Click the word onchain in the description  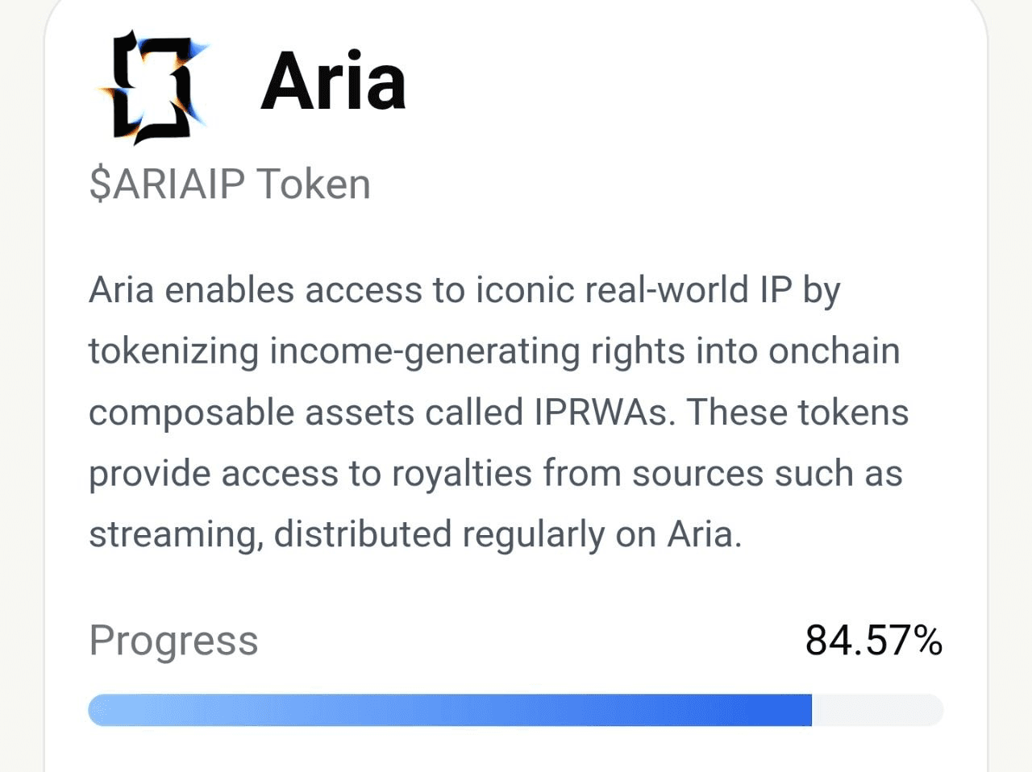tap(834, 351)
